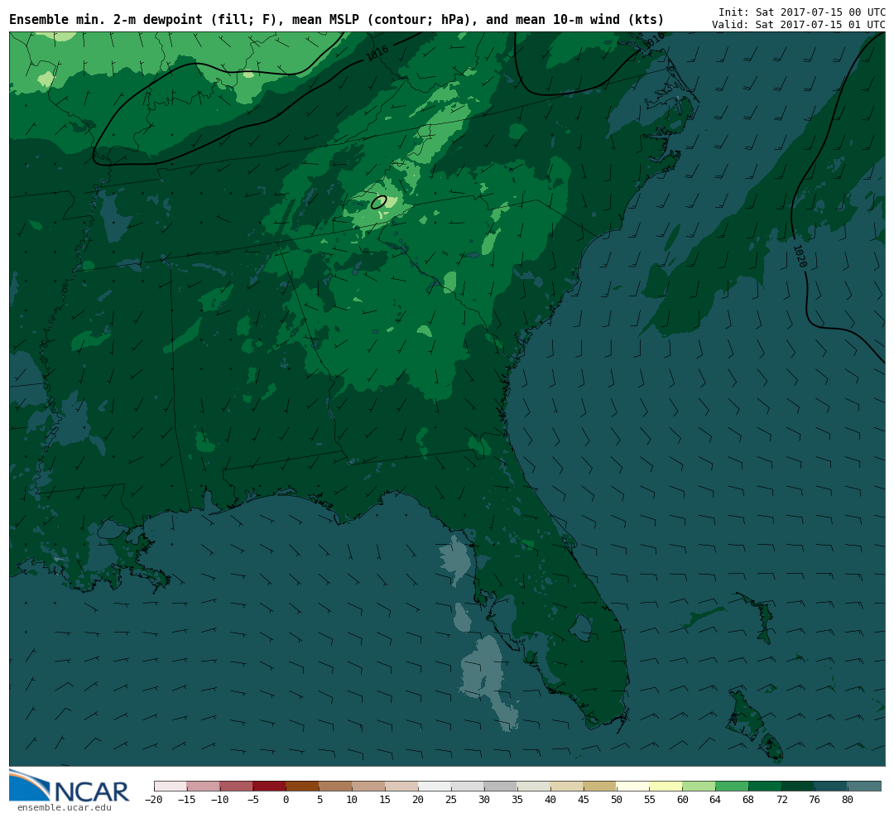The height and width of the screenshot is (818, 894).
Task: Click the map title about ensemble dewpoint
Action: click(336, 20)
